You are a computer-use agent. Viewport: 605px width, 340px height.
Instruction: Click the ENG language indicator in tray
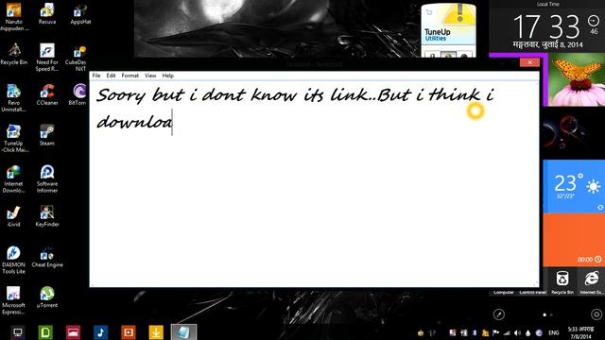pyautogui.click(x=554, y=332)
